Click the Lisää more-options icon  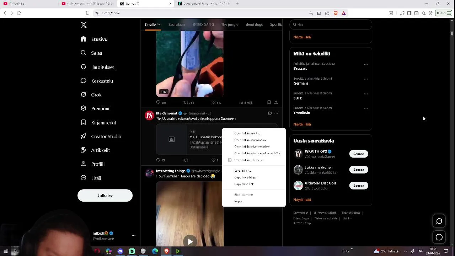tap(84, 178)
